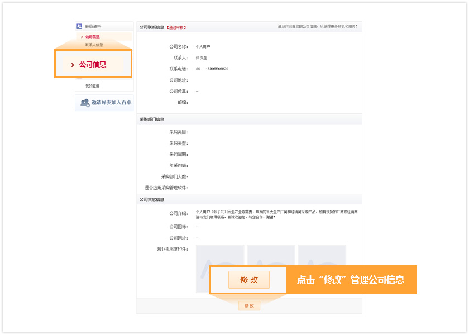Click the small 修改 button at page bottom

[249, 306]
